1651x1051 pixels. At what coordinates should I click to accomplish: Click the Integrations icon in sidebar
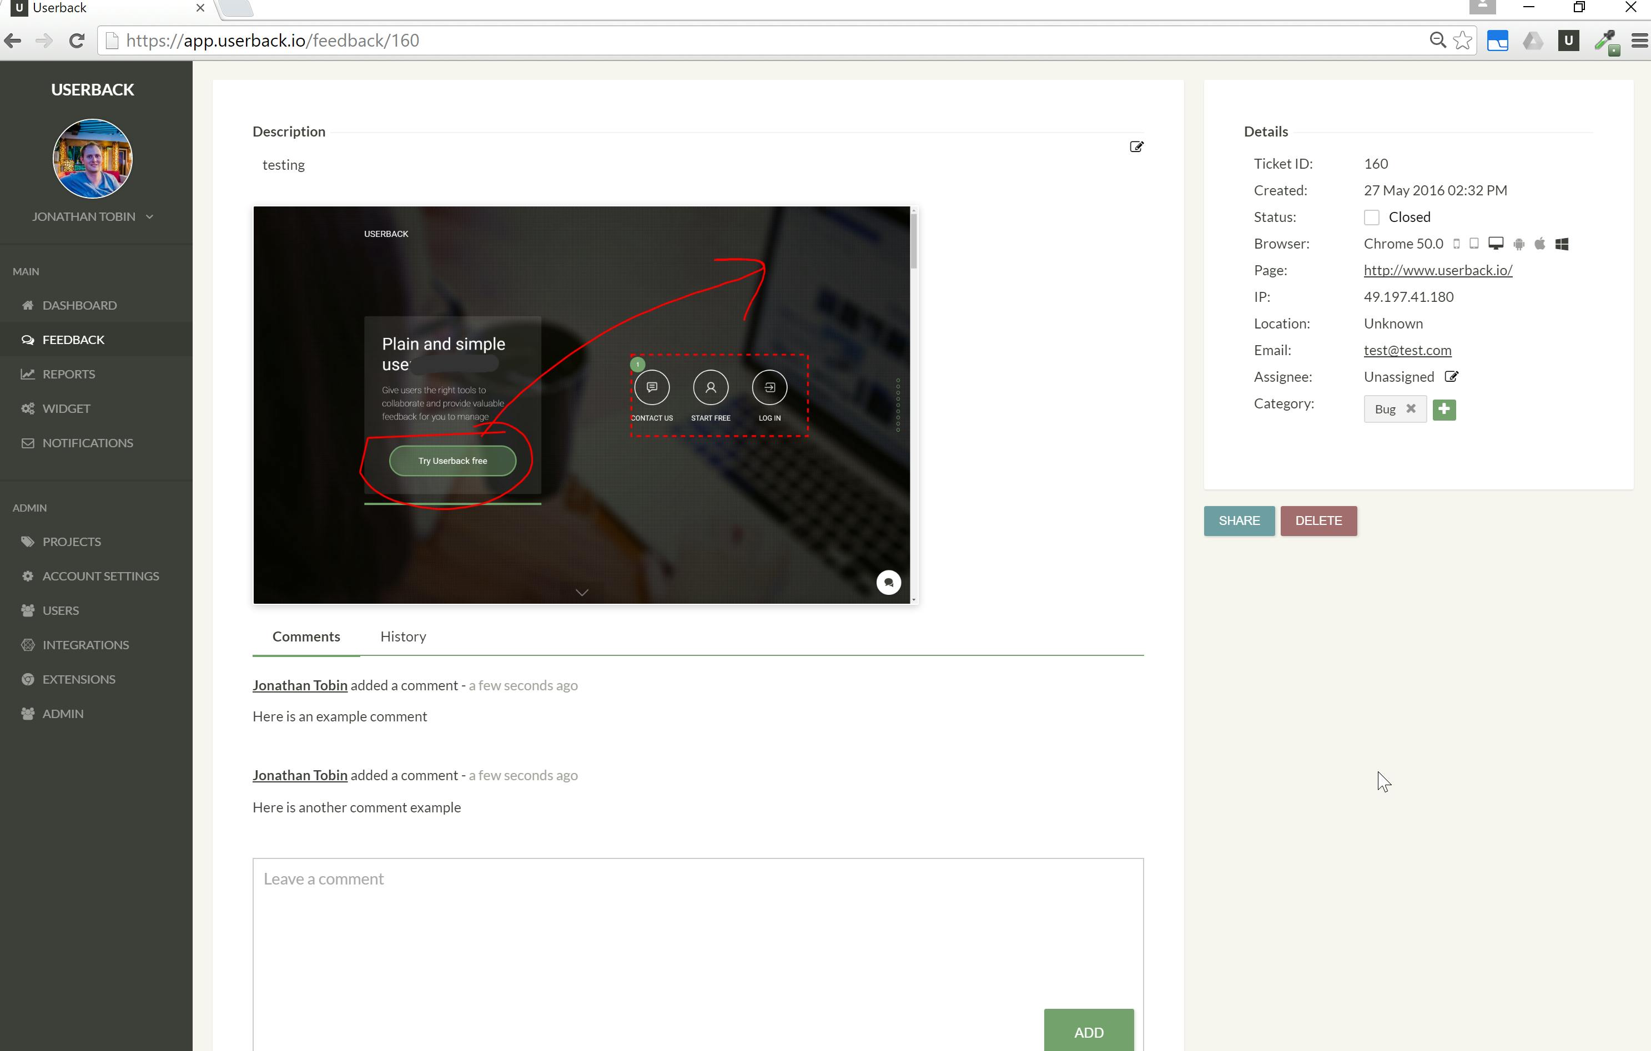(27, 644)
